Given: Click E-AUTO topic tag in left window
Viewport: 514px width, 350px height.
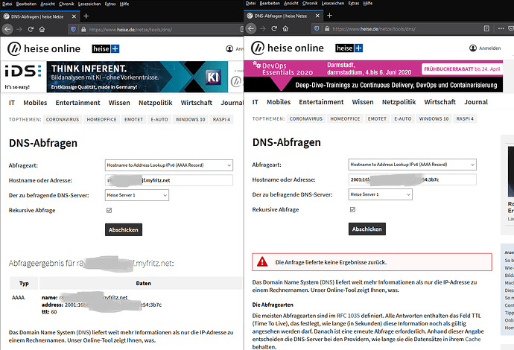Looking at the screenshot, I should 159,120.
